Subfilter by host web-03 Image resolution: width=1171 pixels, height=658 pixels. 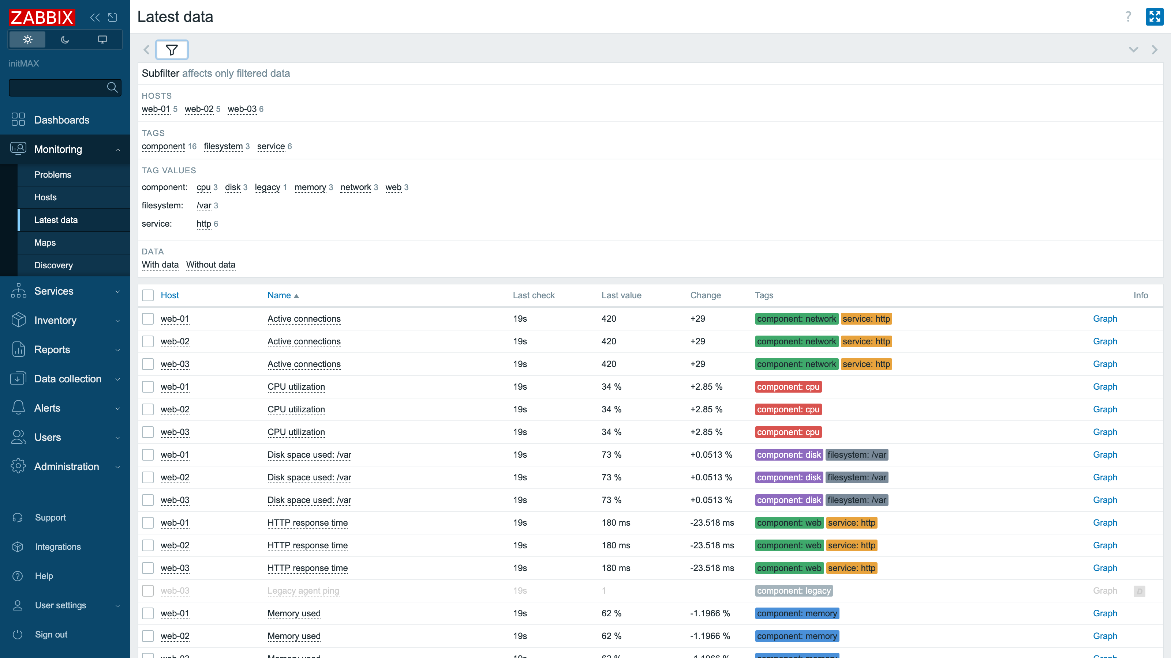[242, 109]
